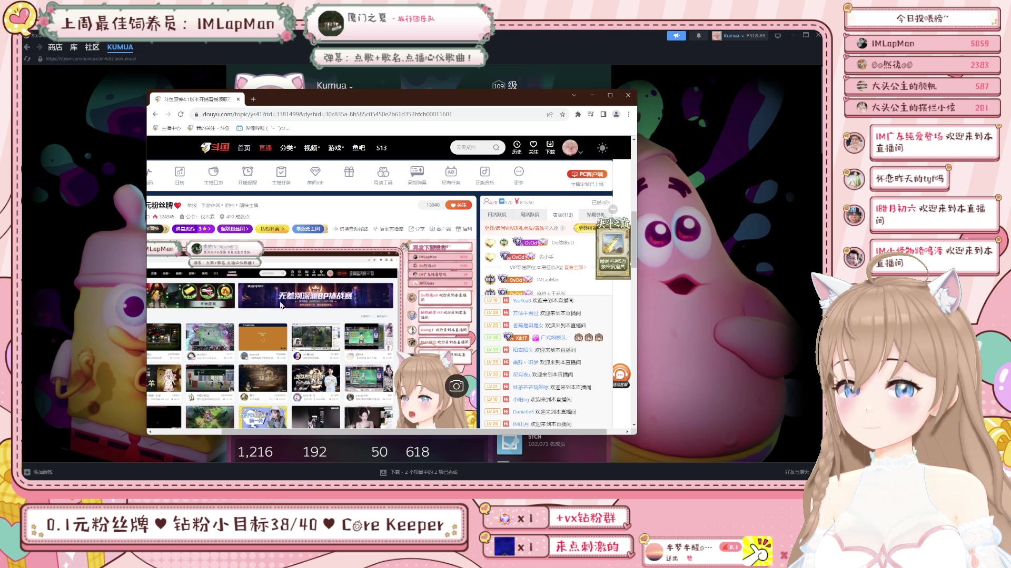Click the 无差别深渊BP挑战赛 banner thumbnail
The height and width of the screenshot is (568, 1011).
[315, 296]
